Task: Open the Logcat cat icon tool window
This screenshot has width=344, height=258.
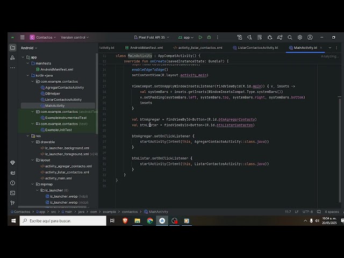Action: coord(12,173)
